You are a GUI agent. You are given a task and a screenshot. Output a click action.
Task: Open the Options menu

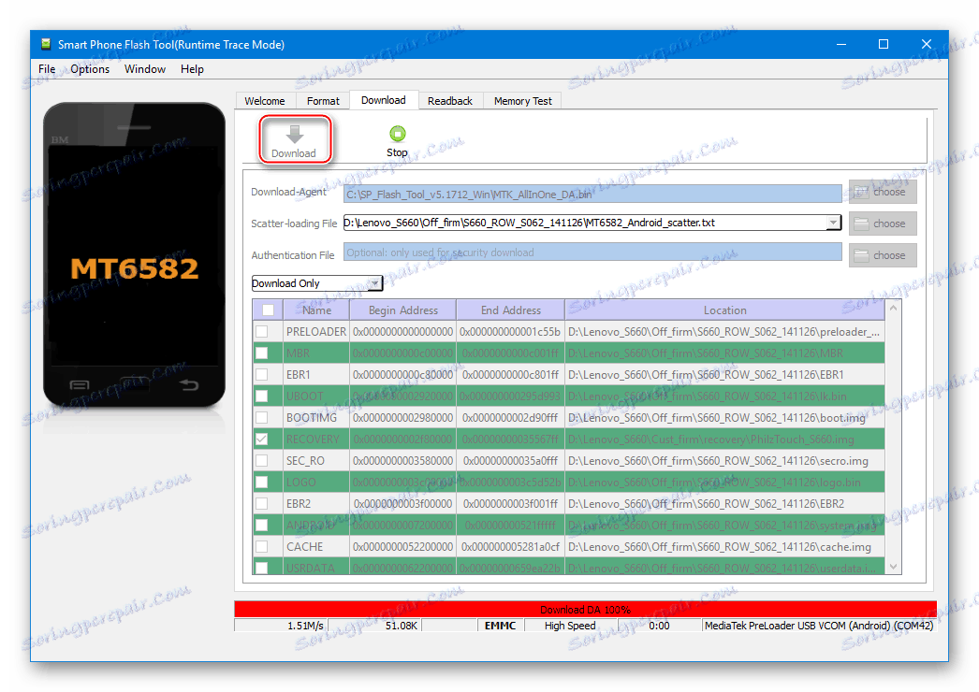click(x=90, y=68)
